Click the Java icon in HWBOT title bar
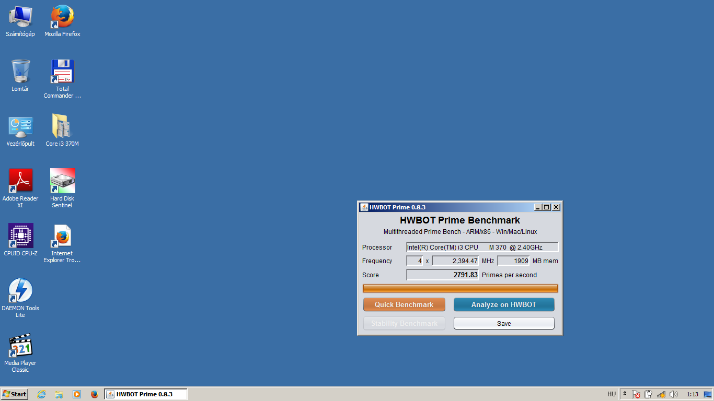The height and width of the screenshot is (401, 714). point(364,207)
